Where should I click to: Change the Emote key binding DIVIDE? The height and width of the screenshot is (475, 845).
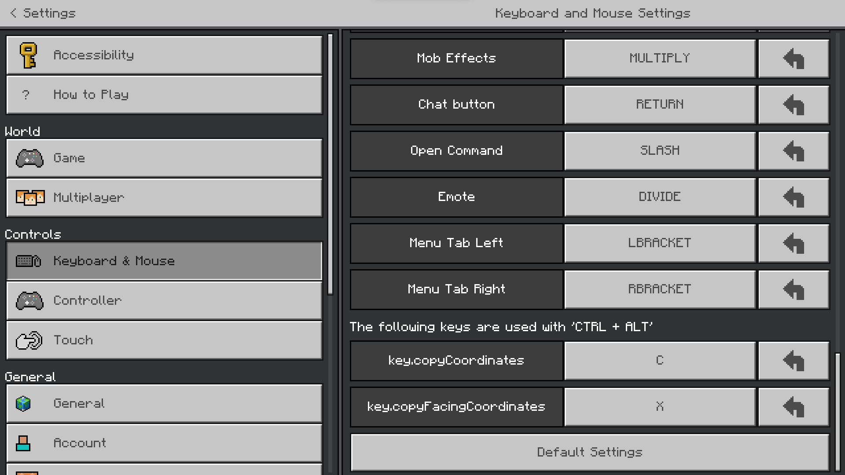tap(659, 197)
